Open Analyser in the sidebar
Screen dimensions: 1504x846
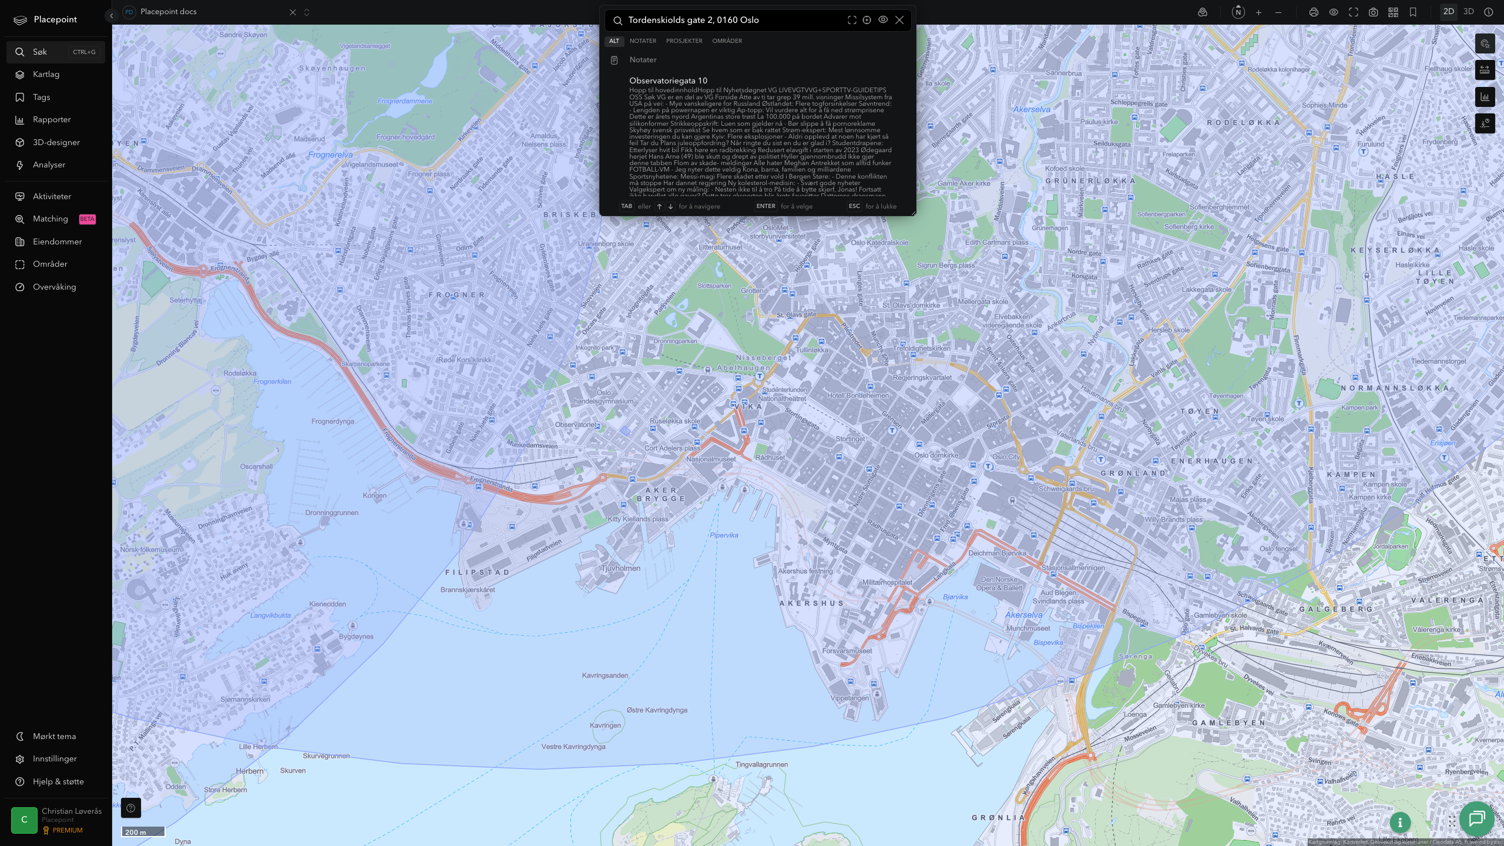point(55,165)
